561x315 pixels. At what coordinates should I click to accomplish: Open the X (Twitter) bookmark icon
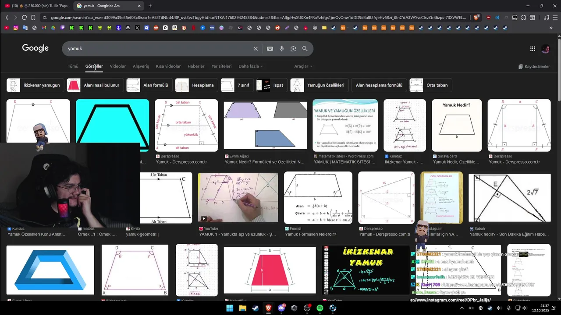(x=137, y=28)
